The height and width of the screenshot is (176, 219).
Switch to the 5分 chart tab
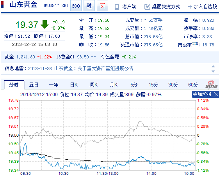(134, 85)
